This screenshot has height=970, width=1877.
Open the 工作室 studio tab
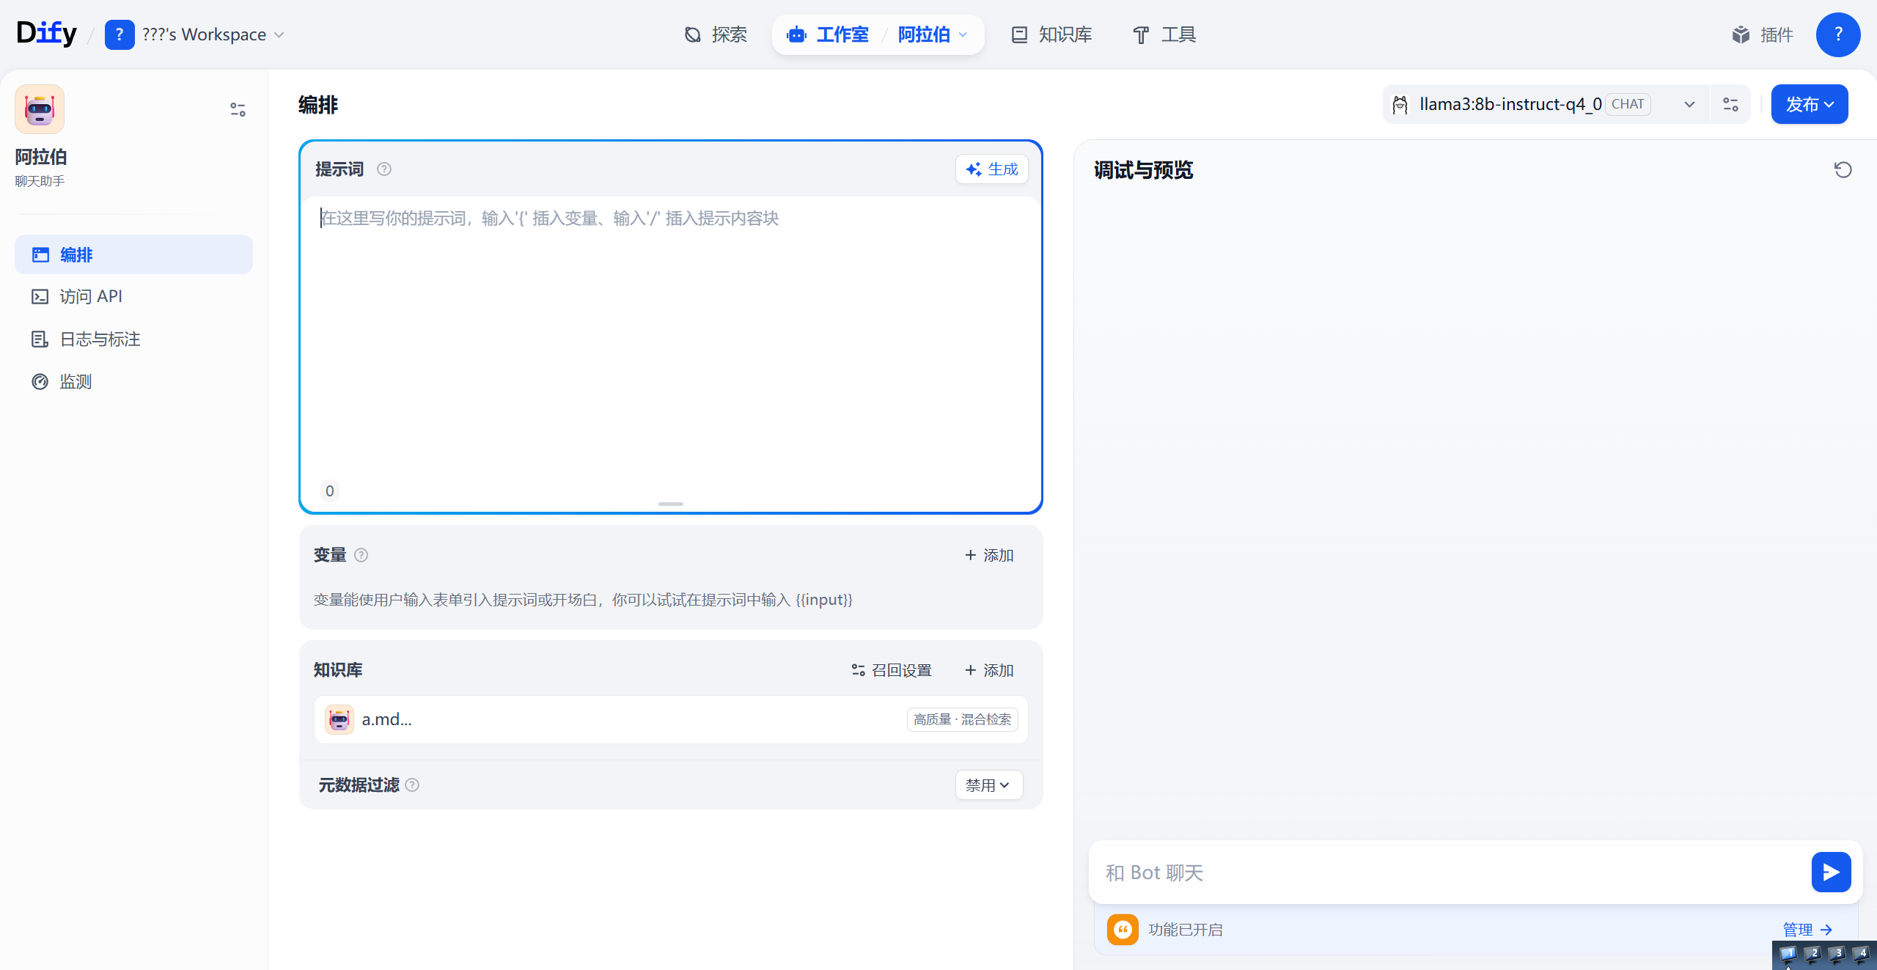(828, 34)
